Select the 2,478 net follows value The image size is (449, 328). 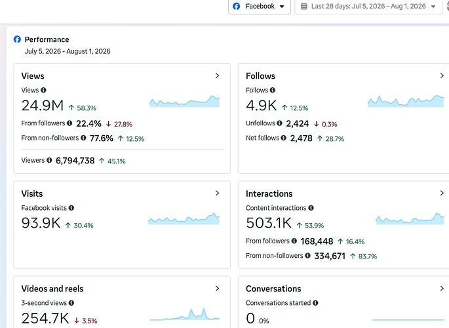click(302, 138)
